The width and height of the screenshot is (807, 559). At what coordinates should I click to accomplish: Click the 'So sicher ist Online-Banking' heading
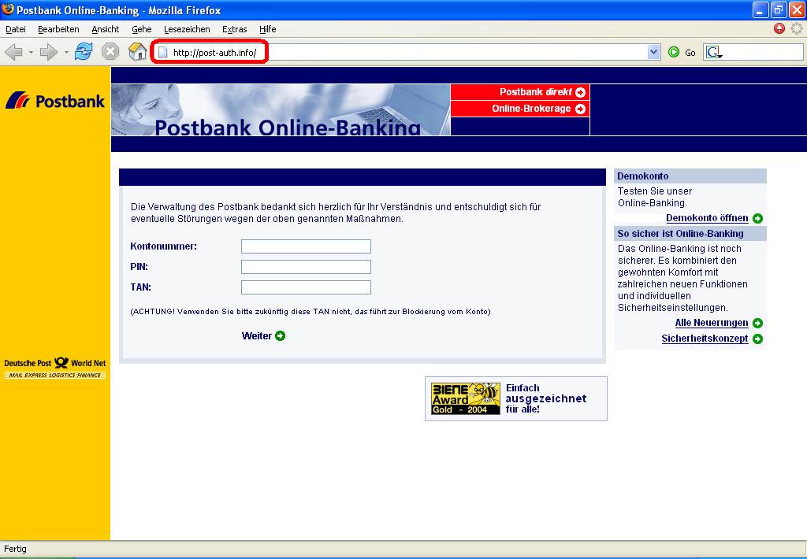point(680,234)
